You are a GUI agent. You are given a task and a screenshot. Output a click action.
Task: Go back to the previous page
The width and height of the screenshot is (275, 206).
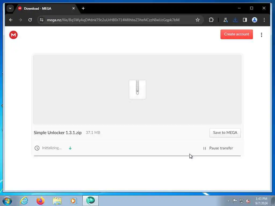click(x=11, y=20)
